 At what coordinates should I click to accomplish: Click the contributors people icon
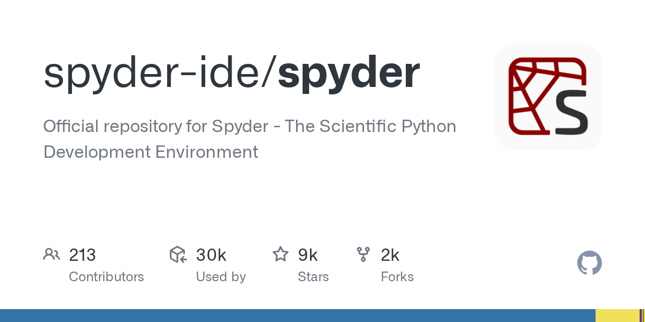[x=52, y=254]
